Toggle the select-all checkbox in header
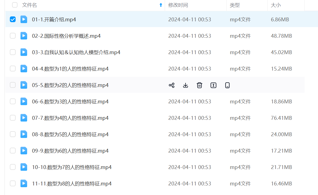 coord(15,5)
